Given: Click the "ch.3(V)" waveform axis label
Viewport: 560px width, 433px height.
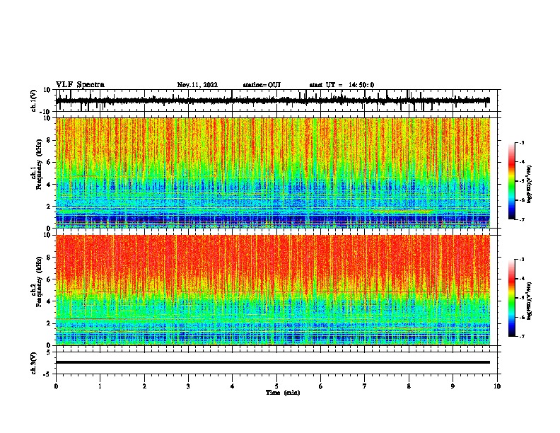Looking at the screenshot, I should point(34,363).
